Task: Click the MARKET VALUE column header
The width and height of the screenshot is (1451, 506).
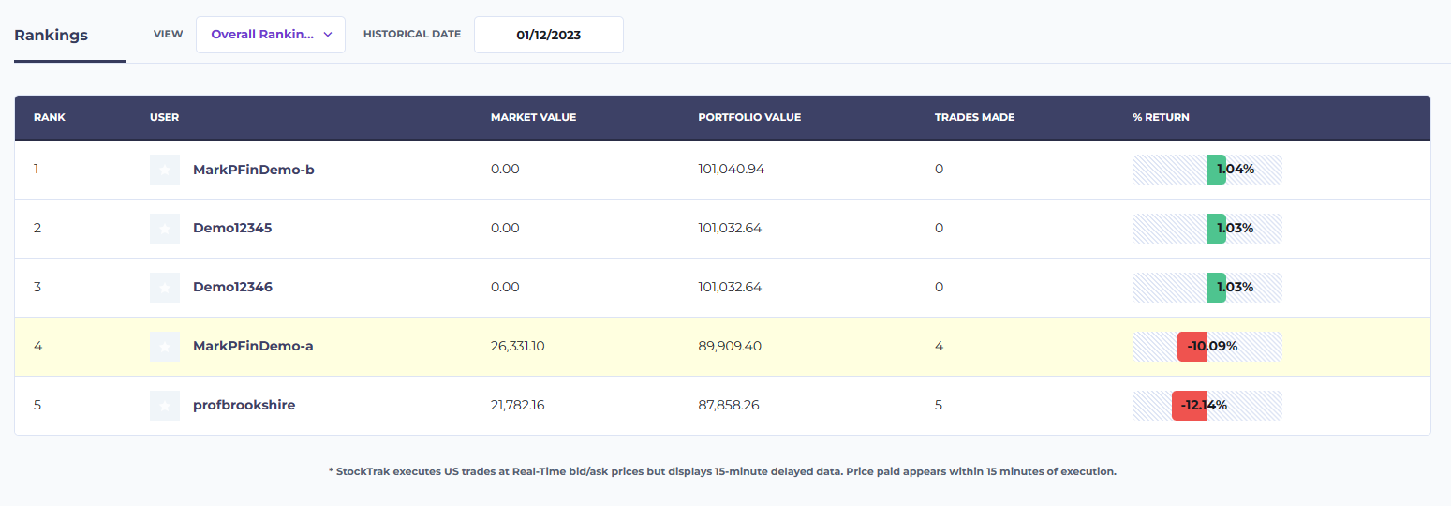Action: pyautogui.click(x=534, y=118)
